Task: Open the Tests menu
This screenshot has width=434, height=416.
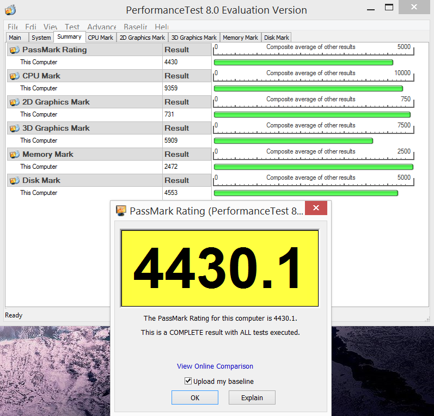Action: pyautogui.click(x=72, y=27)
